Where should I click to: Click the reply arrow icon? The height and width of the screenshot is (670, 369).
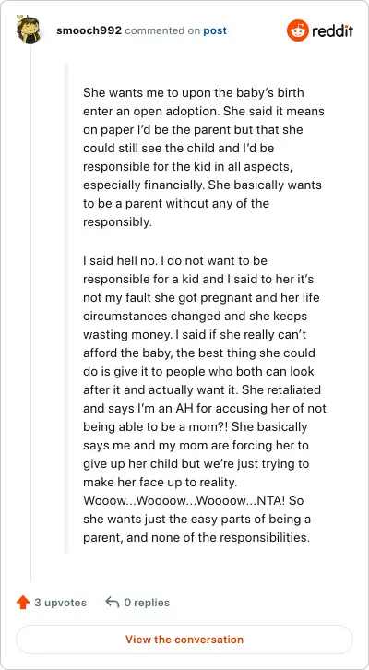pyautogui.click(x=112, y=603)
